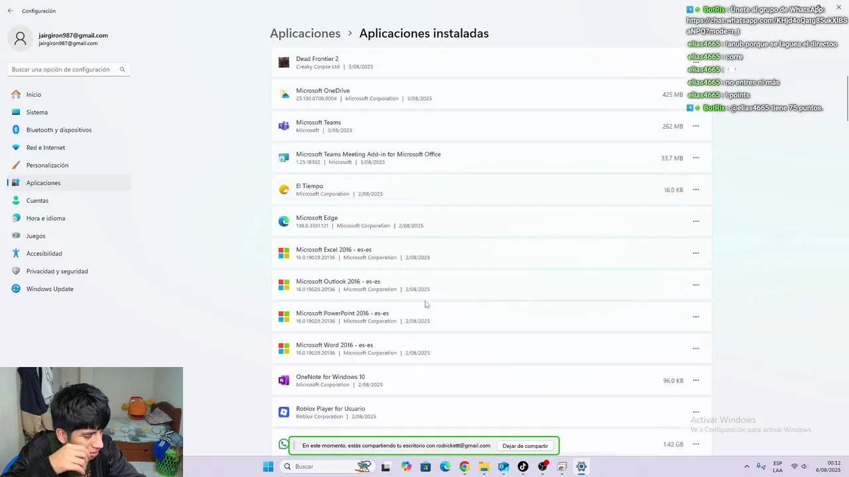Open options menu for Microsoft PowerPoint 2016

[x=696, y=317]
